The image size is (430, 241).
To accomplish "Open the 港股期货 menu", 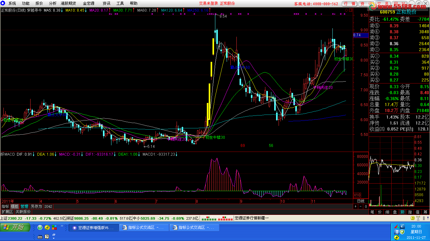I will point(68,3).
